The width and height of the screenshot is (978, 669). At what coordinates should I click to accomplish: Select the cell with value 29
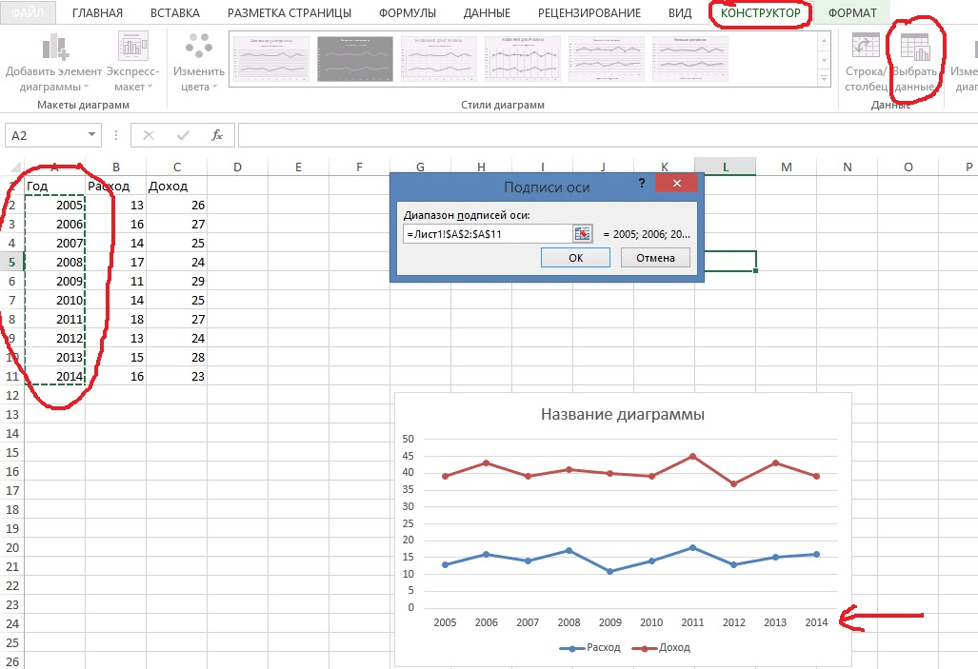176,281
